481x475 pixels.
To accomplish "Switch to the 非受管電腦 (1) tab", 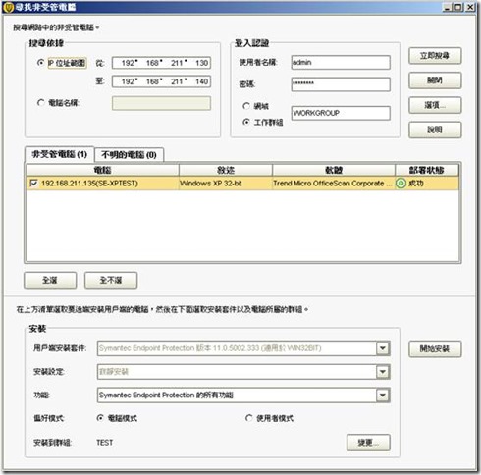I will point(60,154).
